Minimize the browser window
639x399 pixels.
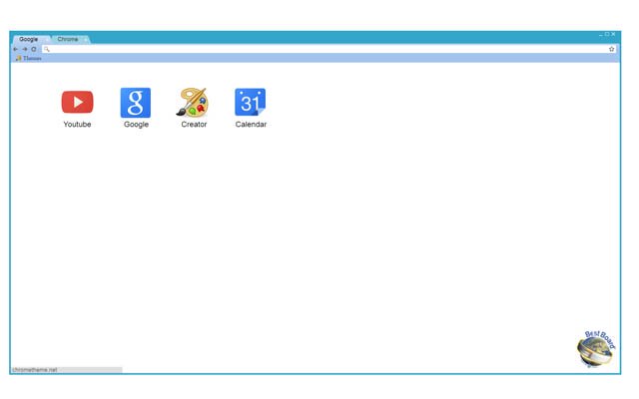coord(601,35)
